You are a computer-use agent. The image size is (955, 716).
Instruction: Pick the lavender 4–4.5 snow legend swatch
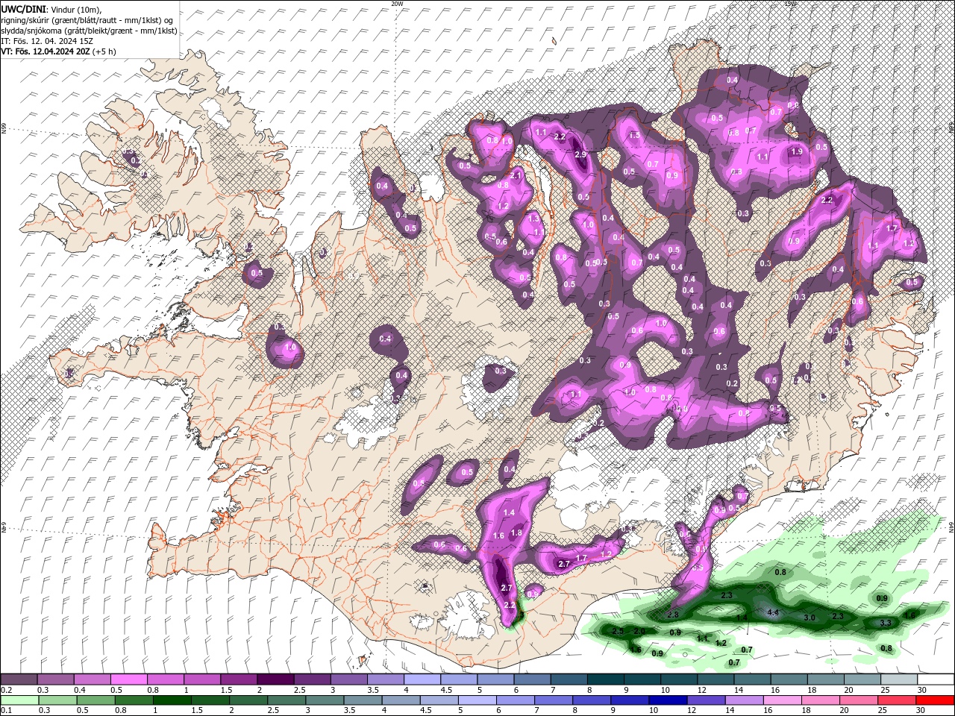(422, 679)
